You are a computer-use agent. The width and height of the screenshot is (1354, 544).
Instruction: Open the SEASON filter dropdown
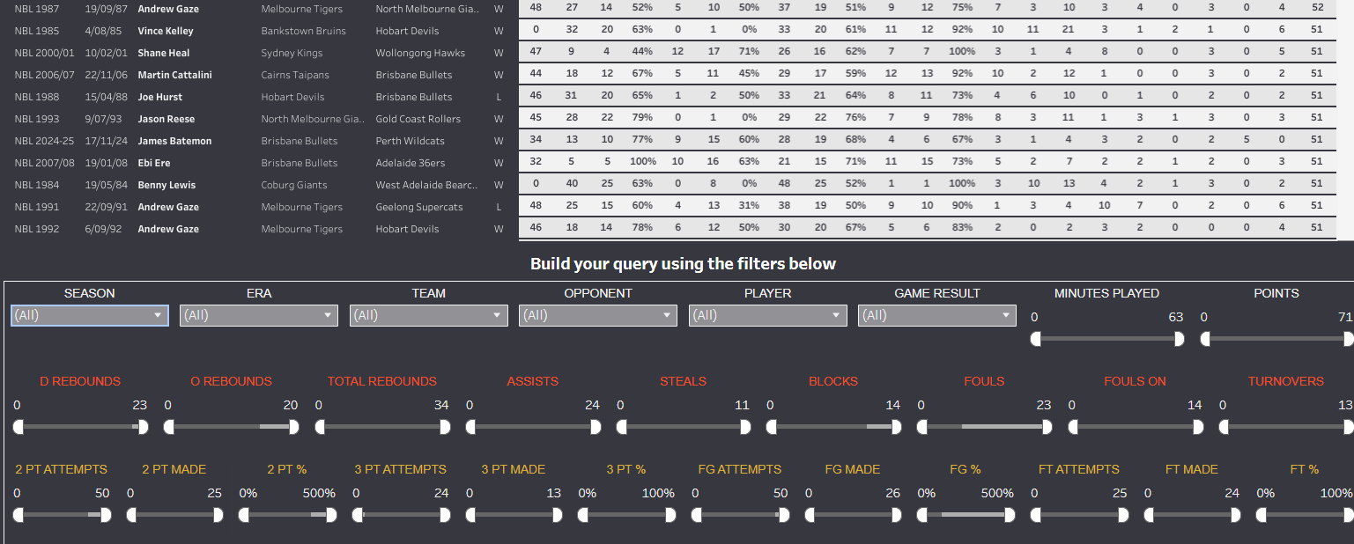click(x=90, y=315)
